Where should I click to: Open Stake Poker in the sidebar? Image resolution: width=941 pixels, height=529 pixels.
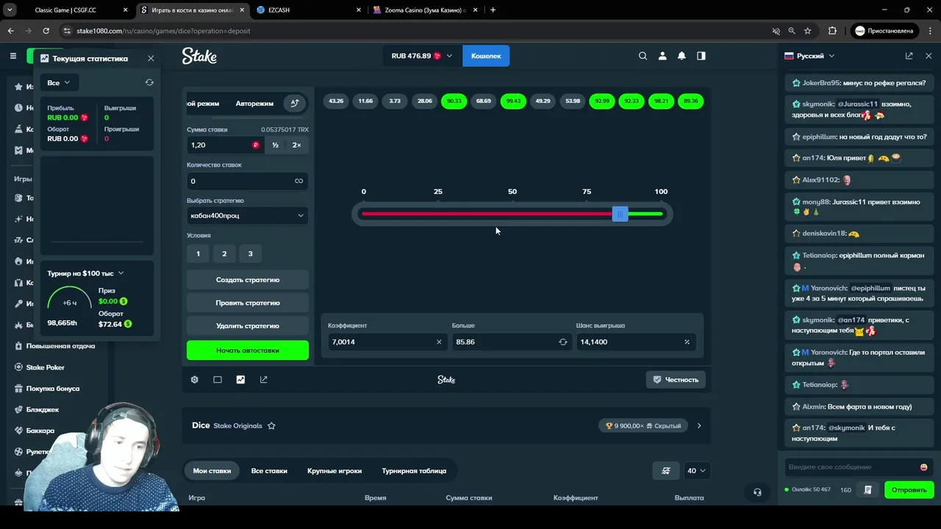click(x=46, y=367)
